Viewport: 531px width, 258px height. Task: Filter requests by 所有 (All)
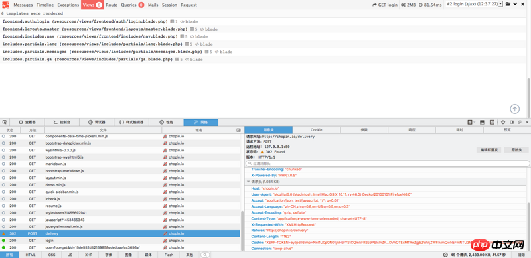coord(9,255)
